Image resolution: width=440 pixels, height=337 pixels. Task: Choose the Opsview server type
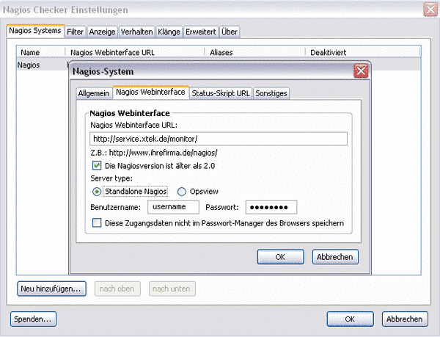pos(182,192)
